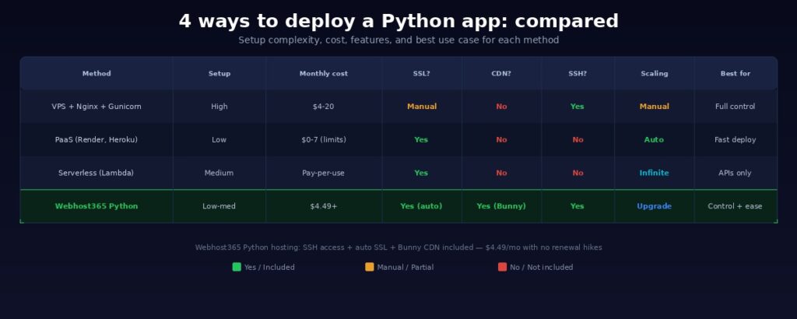Click the 'Medium' setup value
The width and height of the screenshot is (797, 319).
click(219, 173)
